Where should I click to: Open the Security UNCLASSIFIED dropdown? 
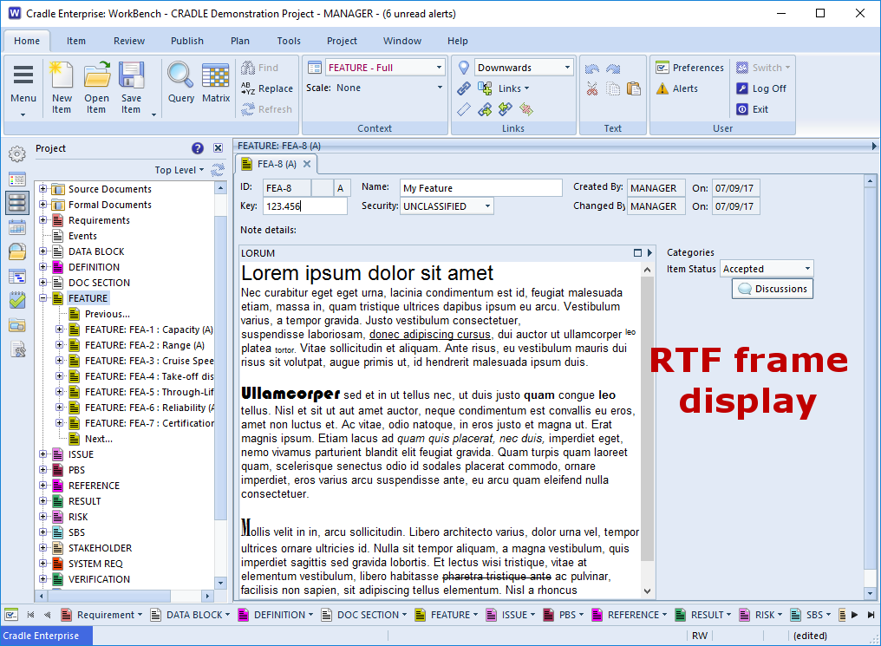point(487,206)
